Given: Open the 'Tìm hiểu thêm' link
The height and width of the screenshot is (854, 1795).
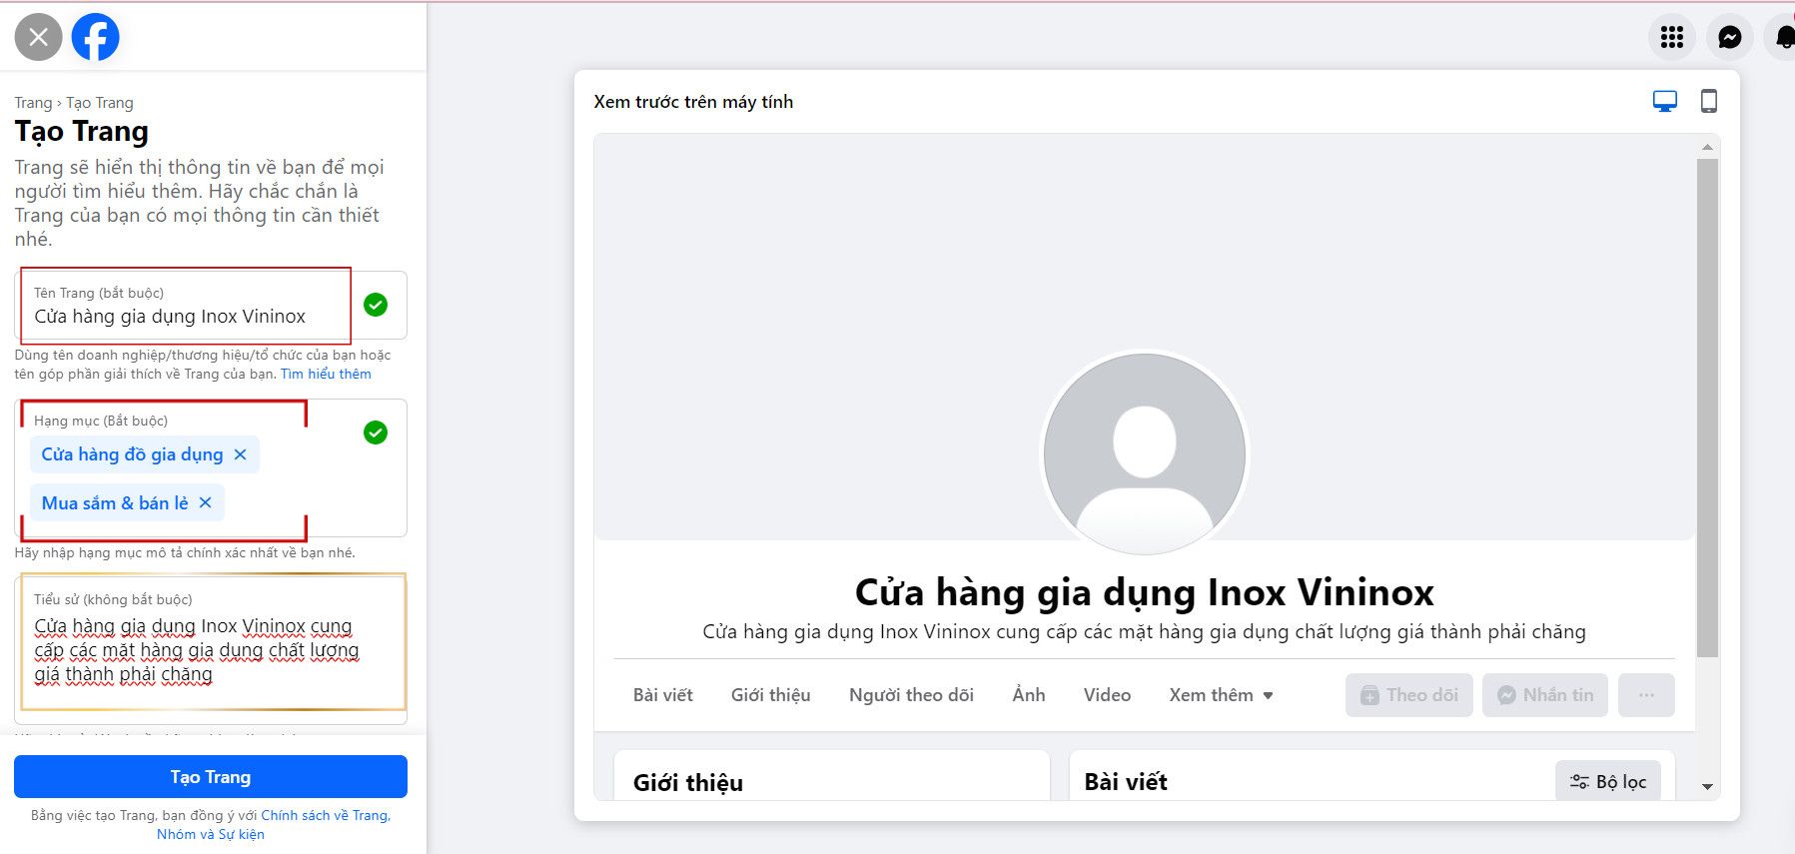Looking at the screenshot, I should pyautogui.click(x=326, y=374).
